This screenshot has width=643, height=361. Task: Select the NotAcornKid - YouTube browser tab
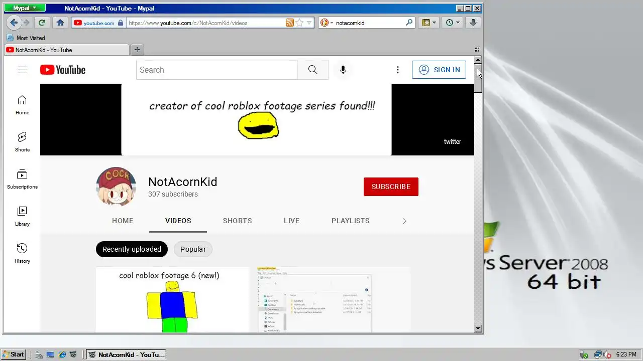(66, 50)
